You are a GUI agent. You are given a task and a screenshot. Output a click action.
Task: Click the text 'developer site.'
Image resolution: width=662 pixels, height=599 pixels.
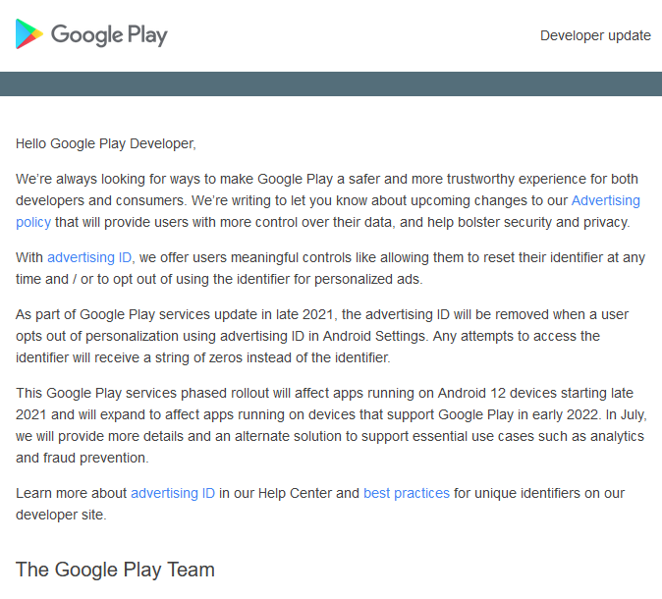point(61,515)
